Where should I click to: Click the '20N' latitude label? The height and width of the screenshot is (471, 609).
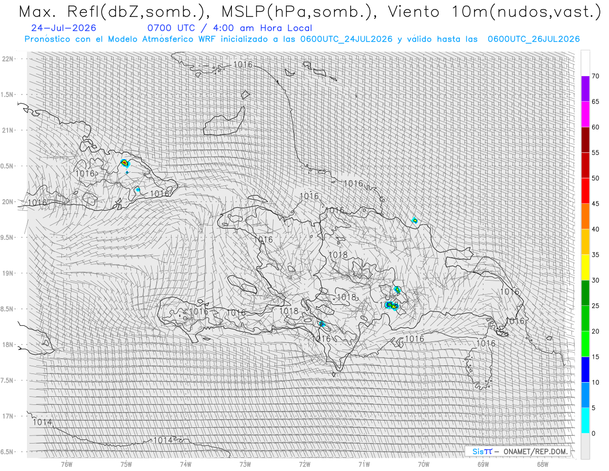point(8,202)
